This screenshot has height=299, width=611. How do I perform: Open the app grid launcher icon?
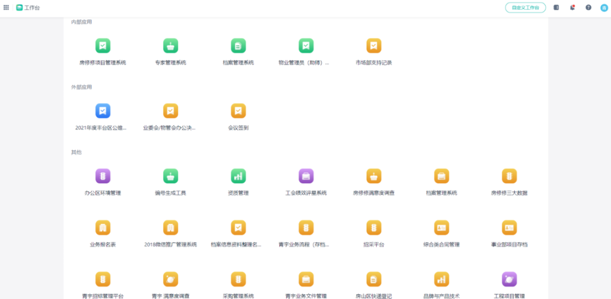(6, 7)
